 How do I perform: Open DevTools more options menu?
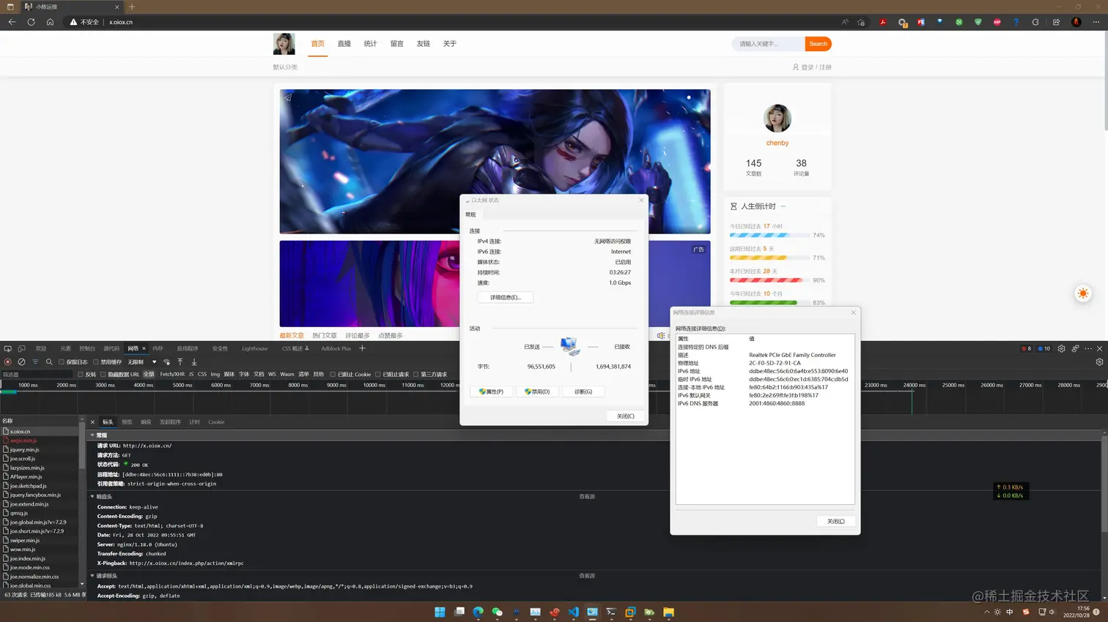click(x=1088, y=348)
